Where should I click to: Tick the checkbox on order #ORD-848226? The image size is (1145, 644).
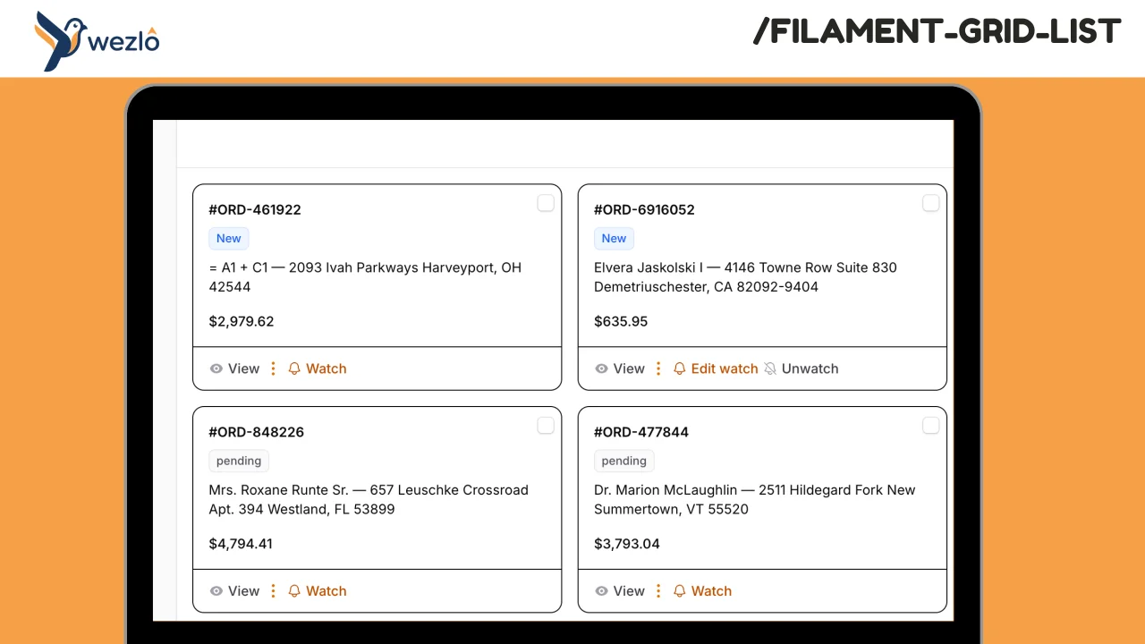546,426
